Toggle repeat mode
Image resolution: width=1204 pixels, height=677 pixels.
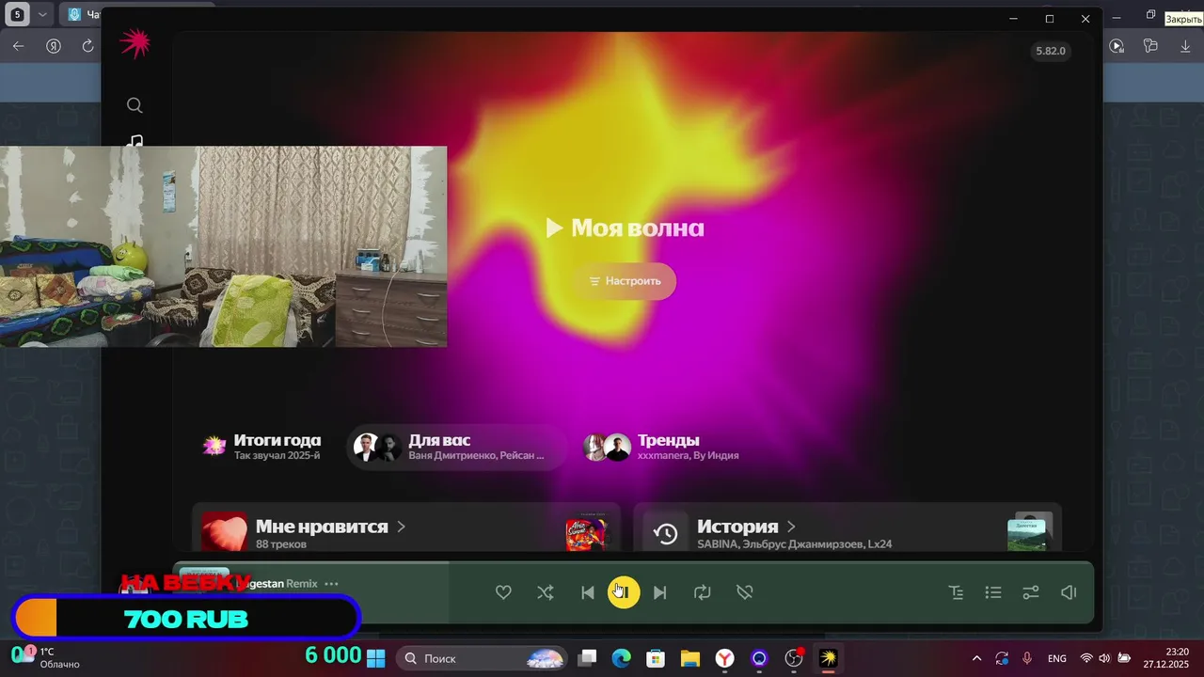(703, 592)
